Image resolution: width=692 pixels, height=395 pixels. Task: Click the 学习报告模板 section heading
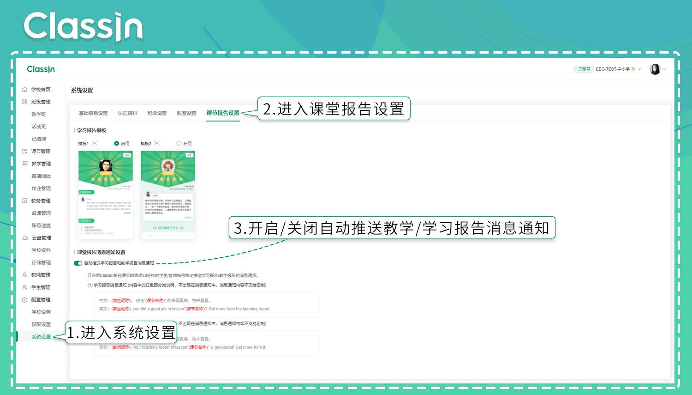[91, 130]
